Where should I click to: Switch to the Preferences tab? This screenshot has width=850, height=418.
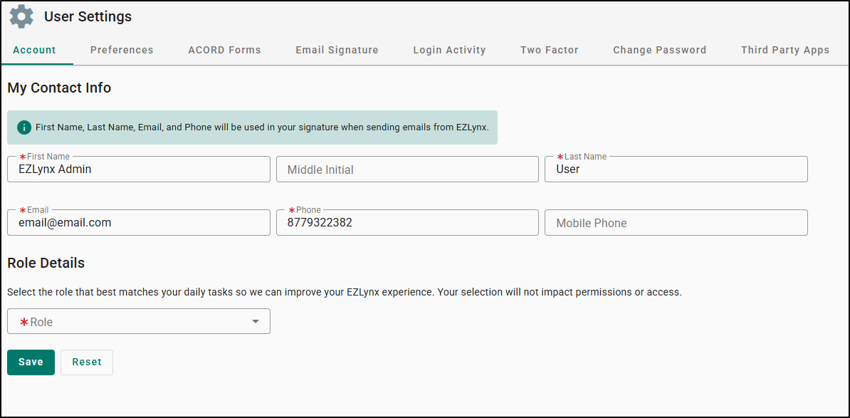pyautogui.click(x=122, y=50)
